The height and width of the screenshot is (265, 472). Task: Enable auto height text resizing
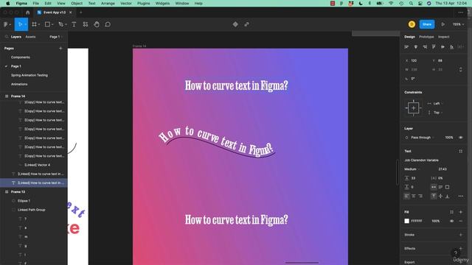click(x=440, y=187)
